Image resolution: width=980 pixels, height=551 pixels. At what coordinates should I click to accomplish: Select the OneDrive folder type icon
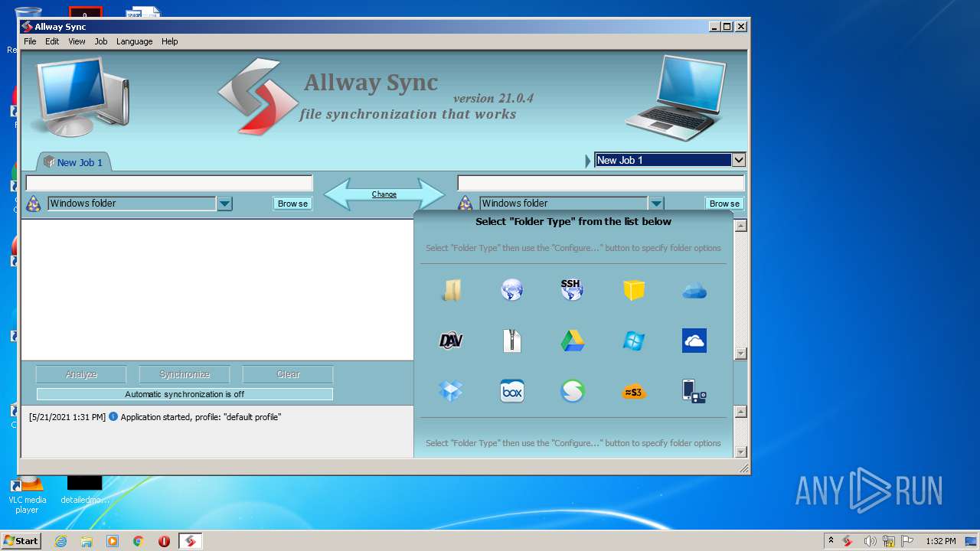click(x=694, y=341)
